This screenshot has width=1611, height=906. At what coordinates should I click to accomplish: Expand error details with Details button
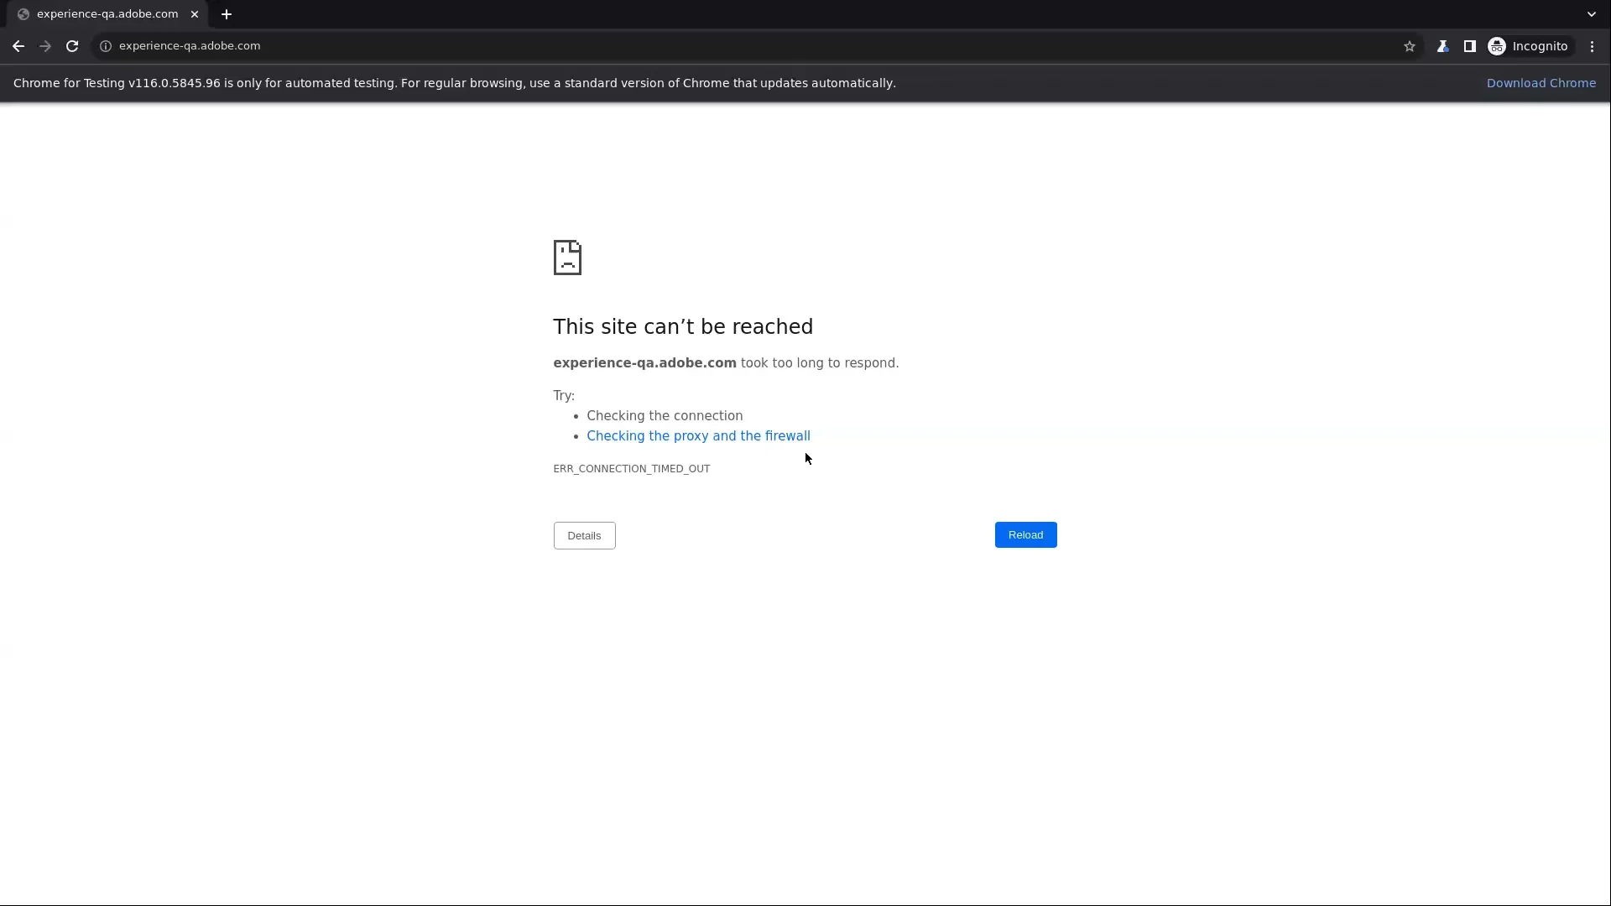click(x=584, y=535)
